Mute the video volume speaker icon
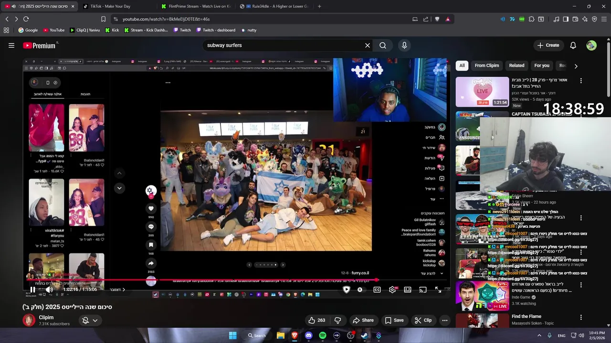The height and width of the screenshot is (343, 611). (49, 290)
